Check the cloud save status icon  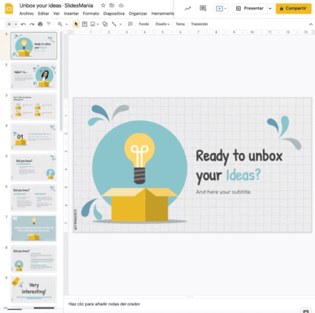121,6
